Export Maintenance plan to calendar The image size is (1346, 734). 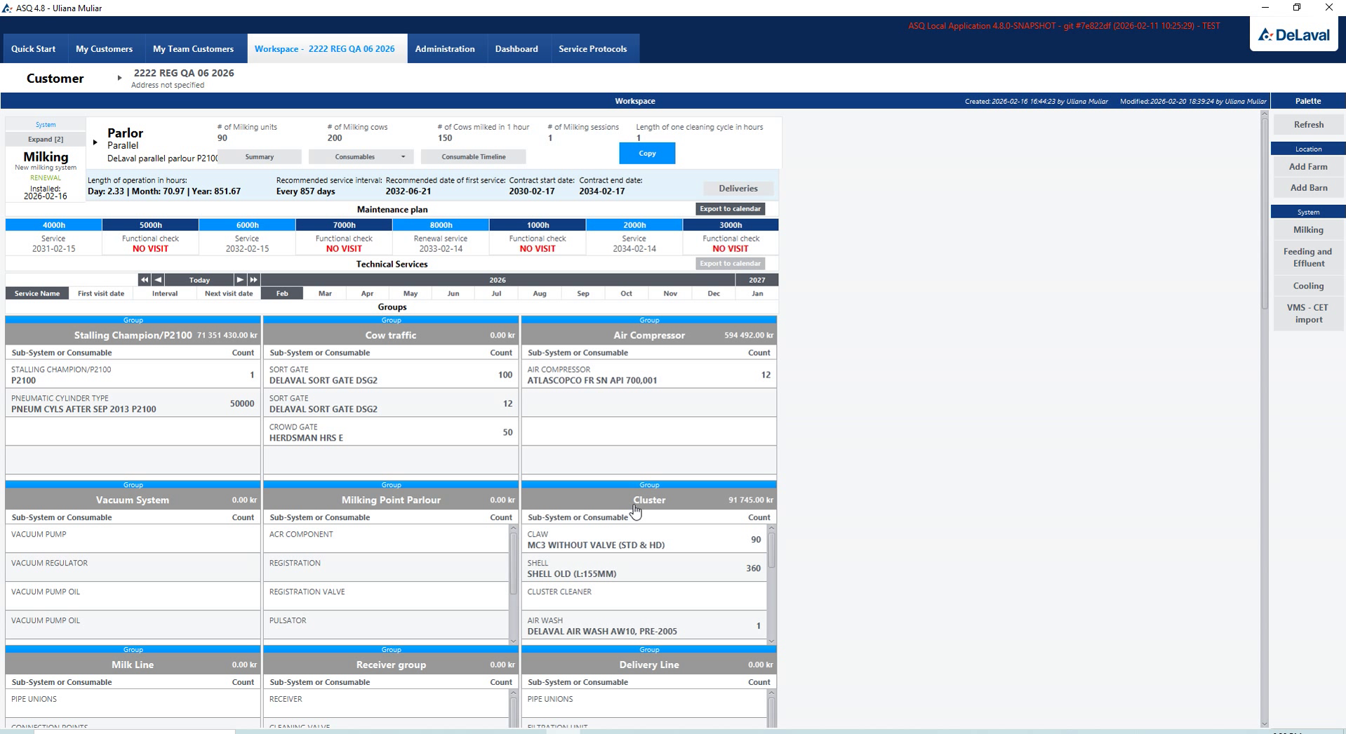(730, 208)
